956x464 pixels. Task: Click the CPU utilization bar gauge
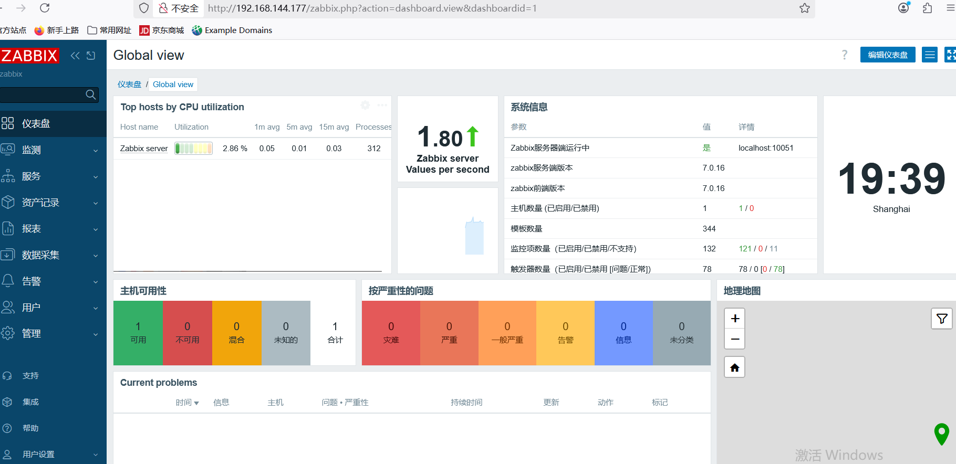194,149
